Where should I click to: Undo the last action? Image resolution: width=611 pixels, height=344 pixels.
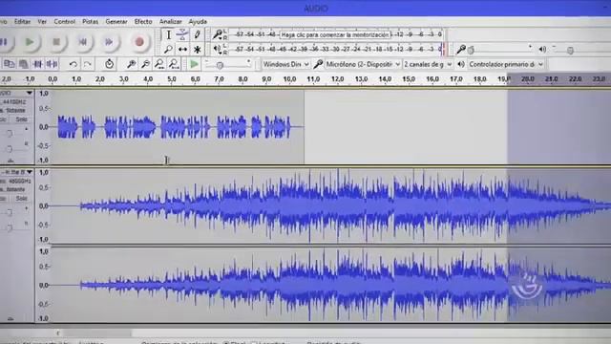tap(73, 64)
